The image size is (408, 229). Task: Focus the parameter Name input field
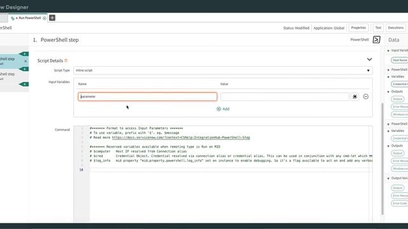point(147,97)
